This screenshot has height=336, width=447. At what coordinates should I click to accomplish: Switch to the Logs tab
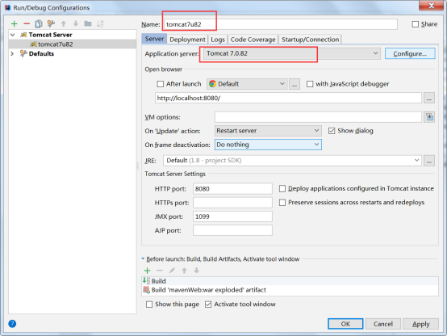218,40
